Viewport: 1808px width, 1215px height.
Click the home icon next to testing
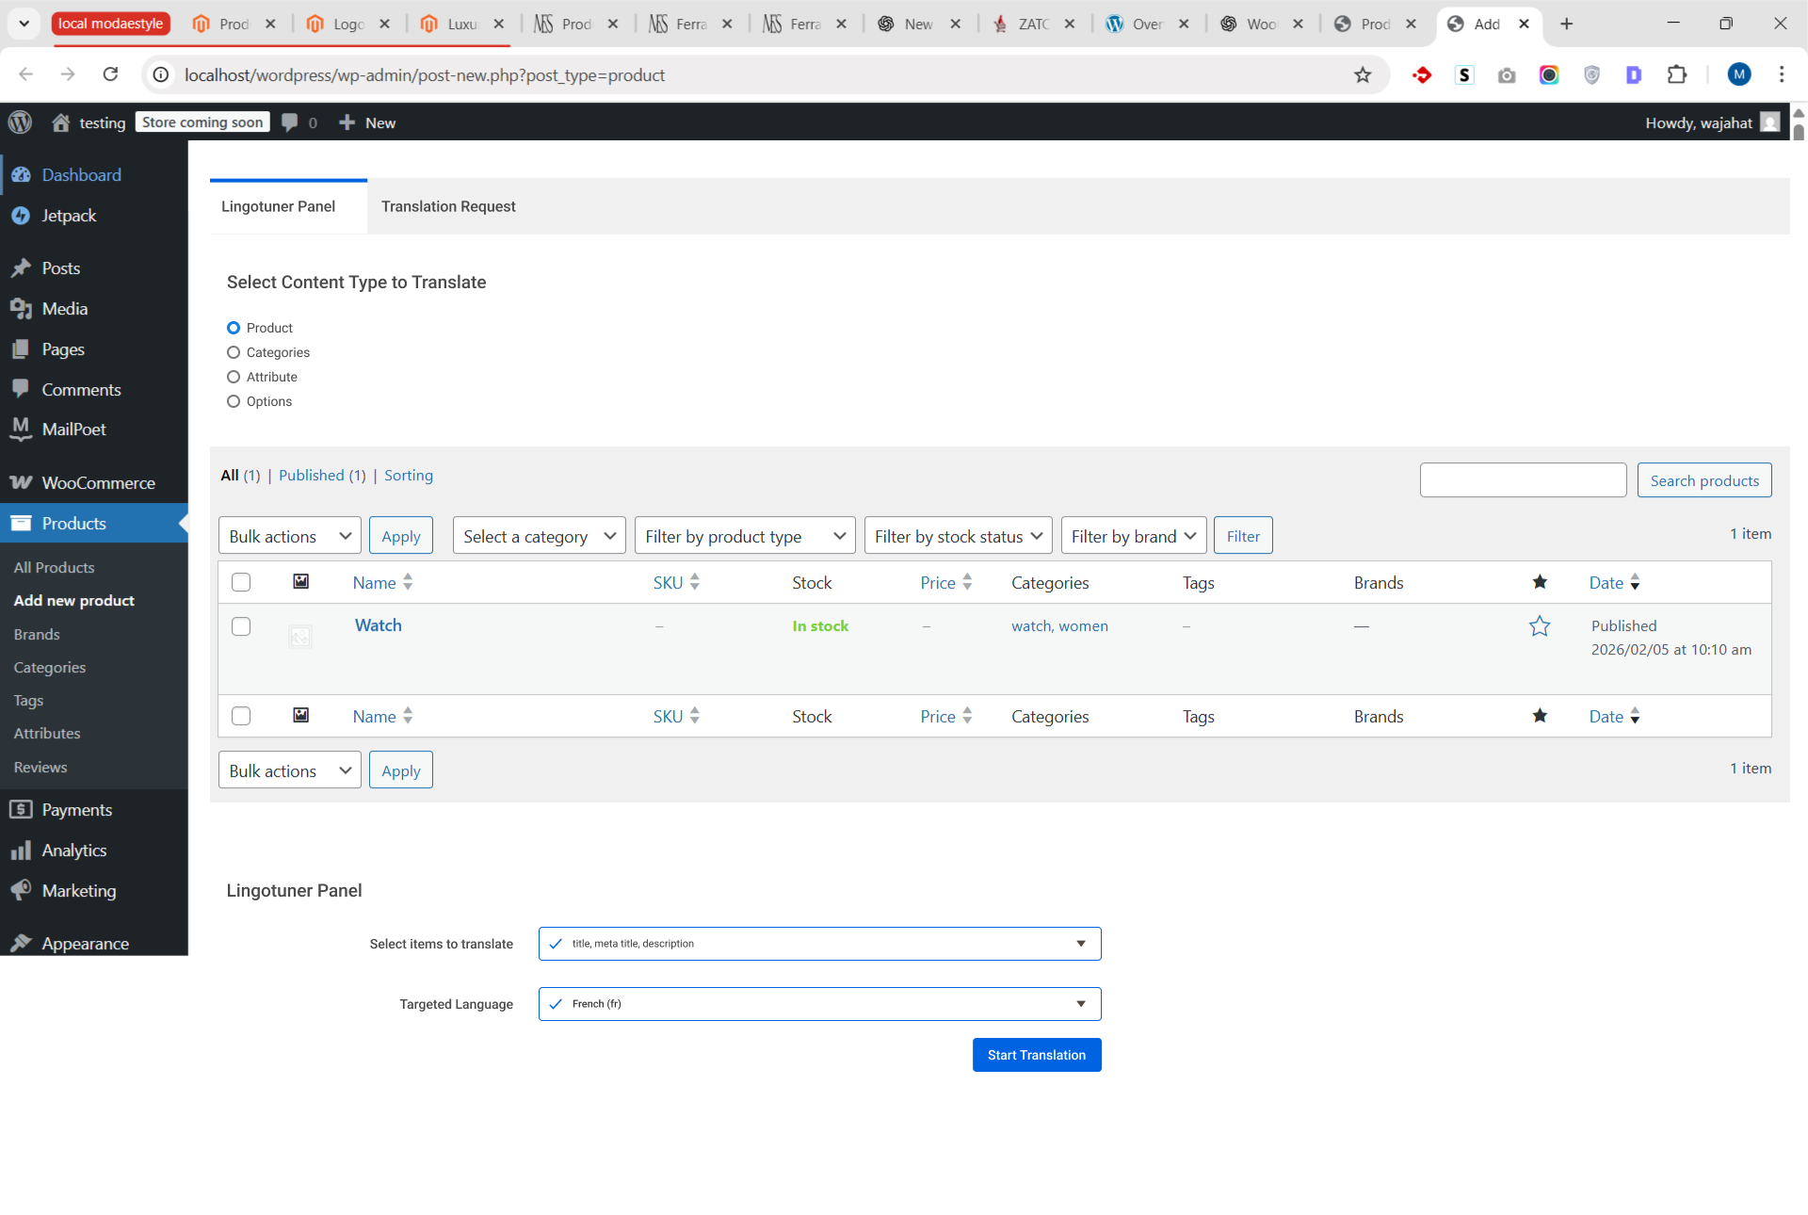[x=61, y=122]
